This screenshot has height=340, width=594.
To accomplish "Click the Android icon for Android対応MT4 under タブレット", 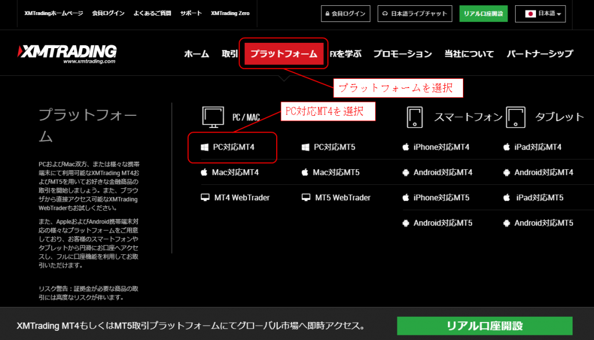I will 506,173.
